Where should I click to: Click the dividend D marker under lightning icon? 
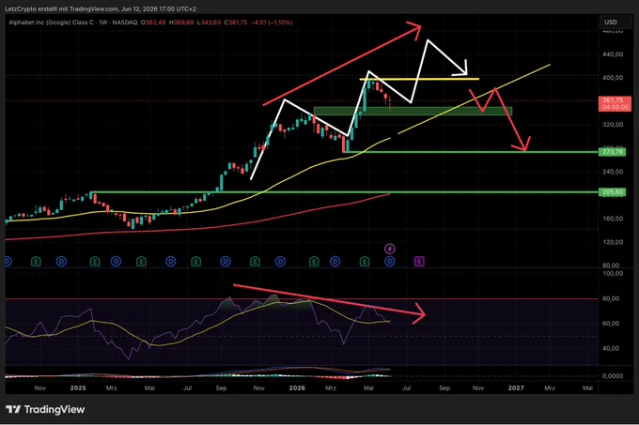[390, 262]
